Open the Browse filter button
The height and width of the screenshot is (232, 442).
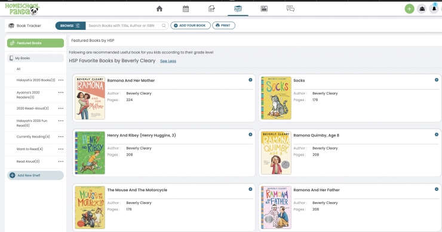(x=70, y=26)
